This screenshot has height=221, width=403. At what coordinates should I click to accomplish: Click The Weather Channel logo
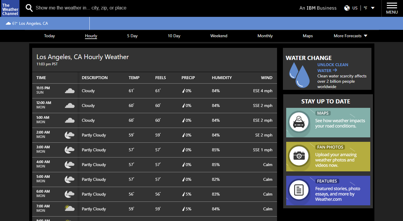[10, 8]
